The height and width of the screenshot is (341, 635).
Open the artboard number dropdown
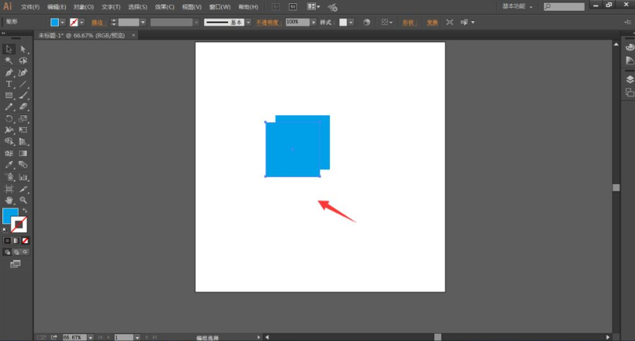tap(137, 337)
